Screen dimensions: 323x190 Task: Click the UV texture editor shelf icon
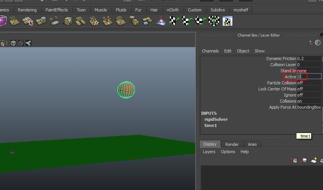pos(227,21)
